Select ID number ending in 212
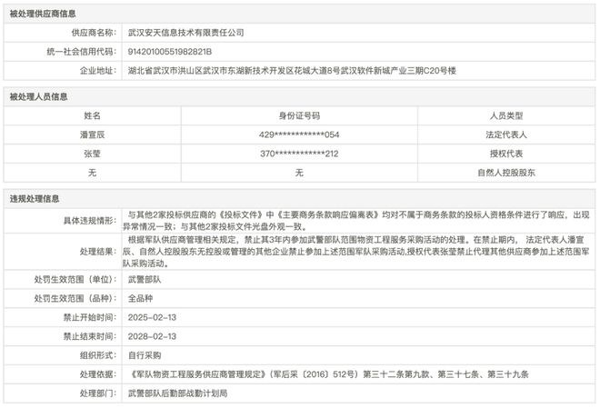Image resolution: width=600 pixels, height=408 pixels. pos(299,154)
